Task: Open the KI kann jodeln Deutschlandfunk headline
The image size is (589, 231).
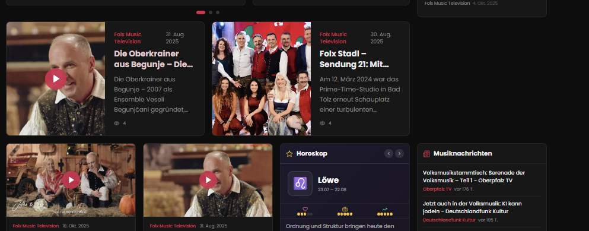Action: (472, 207)
